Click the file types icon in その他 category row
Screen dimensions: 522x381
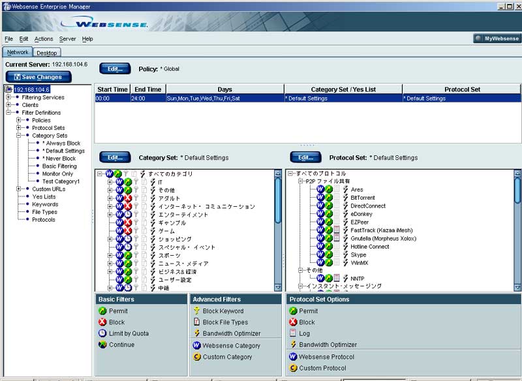point(144,190)
